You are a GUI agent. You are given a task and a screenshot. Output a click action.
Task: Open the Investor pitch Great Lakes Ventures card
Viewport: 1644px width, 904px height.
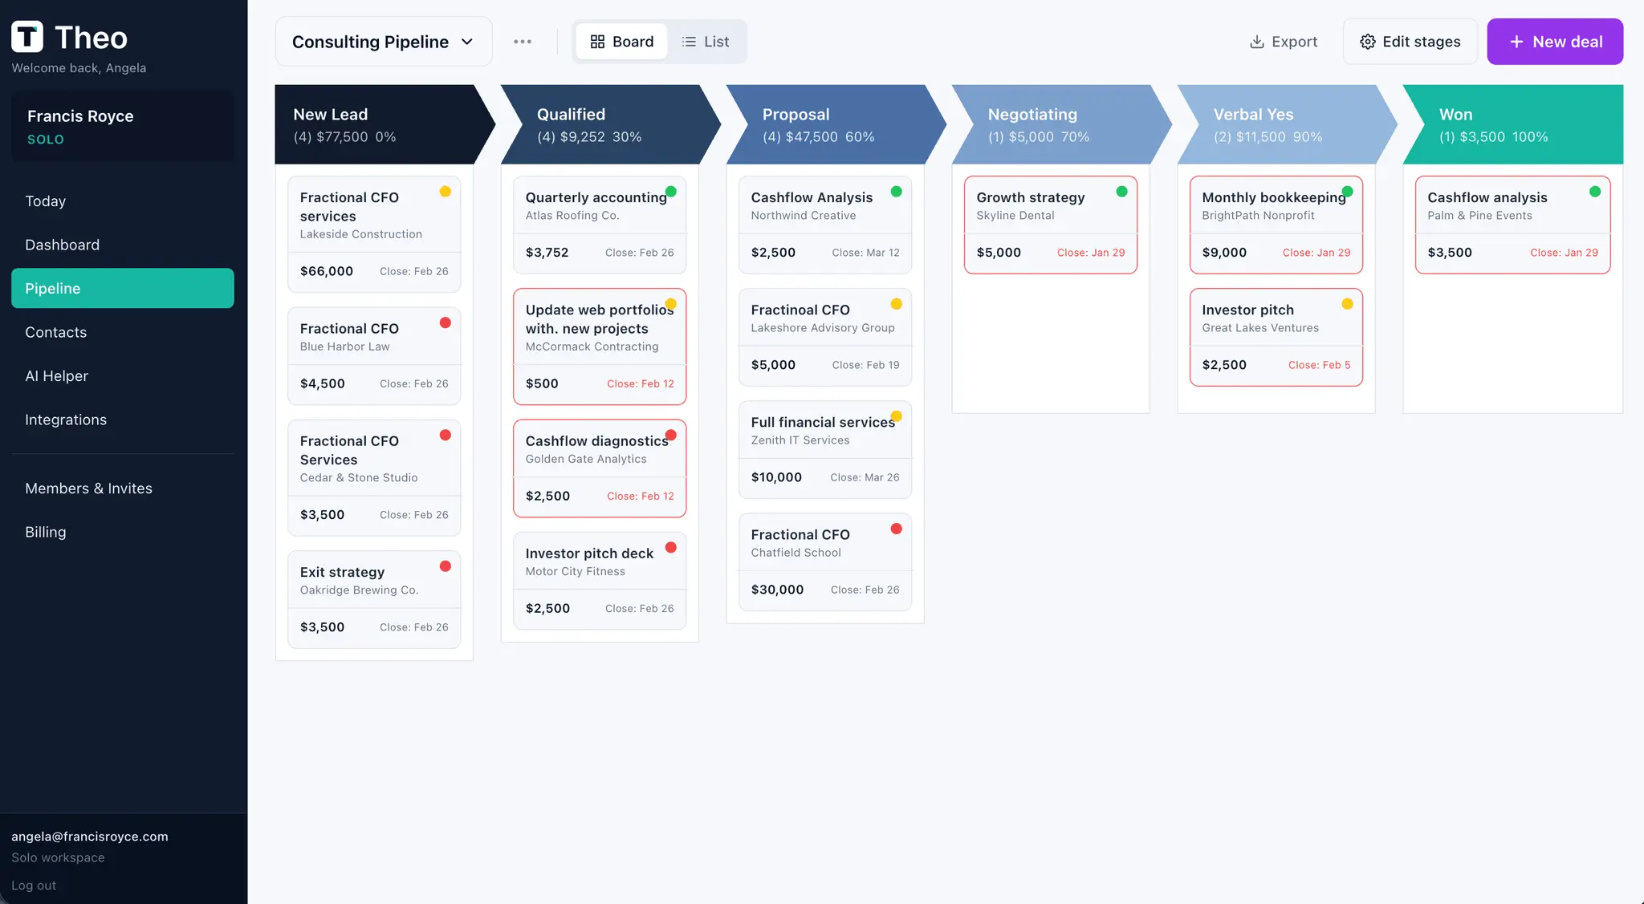point(1276,337)
